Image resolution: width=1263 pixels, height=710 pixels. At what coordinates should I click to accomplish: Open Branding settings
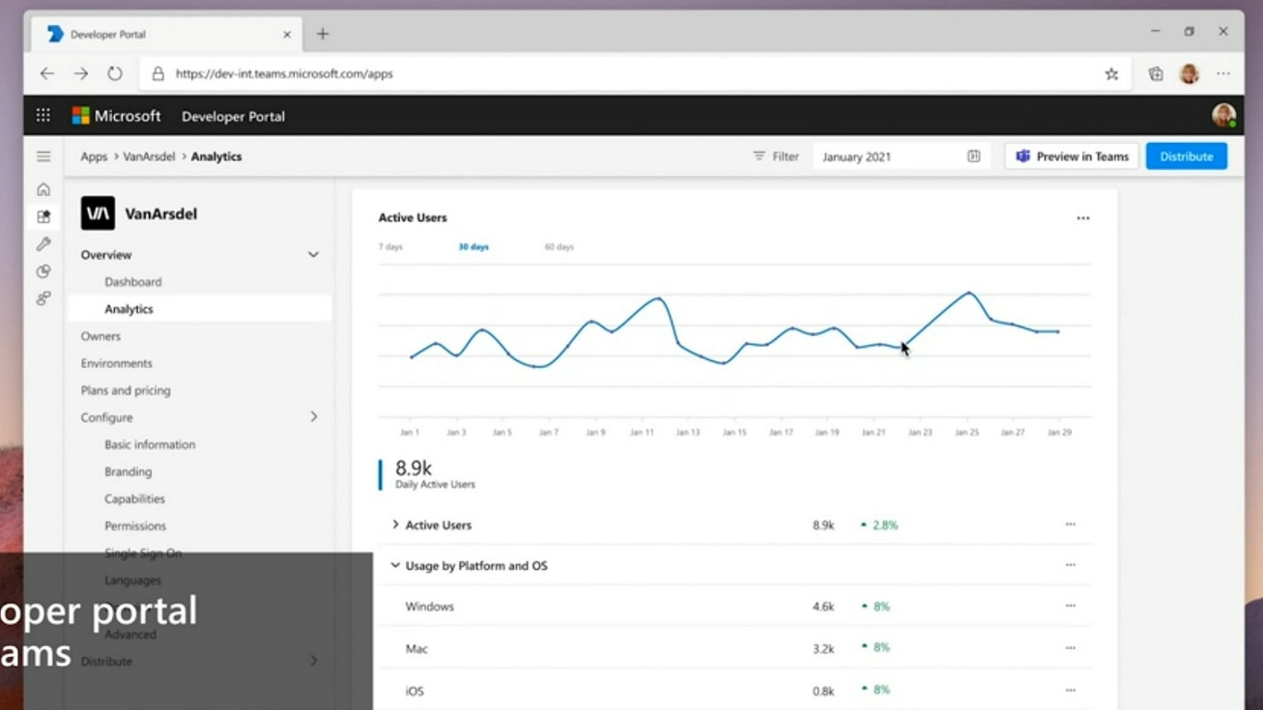point(128,471)
